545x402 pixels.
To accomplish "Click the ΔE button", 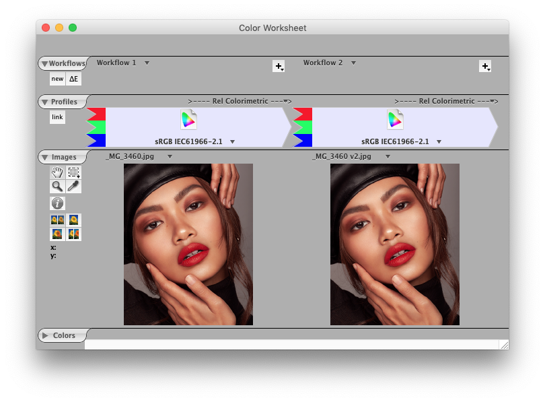I will click(x=74, y=79).
